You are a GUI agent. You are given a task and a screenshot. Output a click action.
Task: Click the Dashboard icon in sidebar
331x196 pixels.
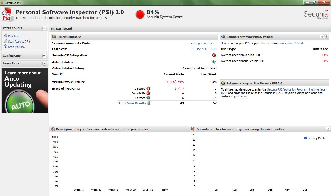[x=6, y=36]
